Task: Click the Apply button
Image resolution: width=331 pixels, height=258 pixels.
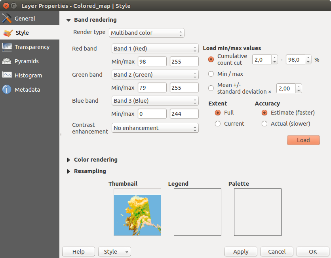Action: [x=241, y=252]
